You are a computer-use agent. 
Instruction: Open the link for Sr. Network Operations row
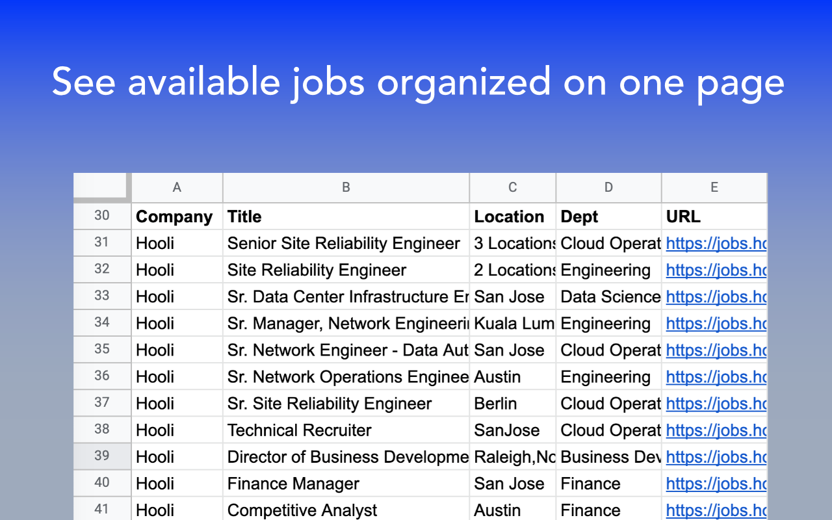(716, 377)
